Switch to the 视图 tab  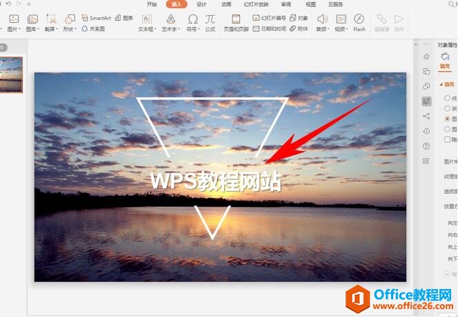coord(311,4)
